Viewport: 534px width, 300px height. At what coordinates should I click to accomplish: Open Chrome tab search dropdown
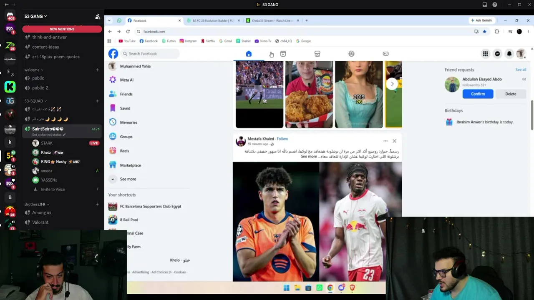(x=109, y=20)
